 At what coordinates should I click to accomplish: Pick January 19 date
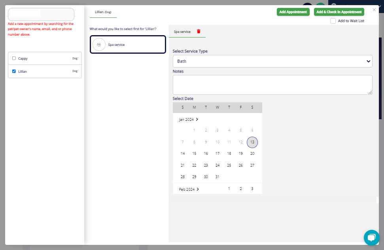[x=241, y=154]
